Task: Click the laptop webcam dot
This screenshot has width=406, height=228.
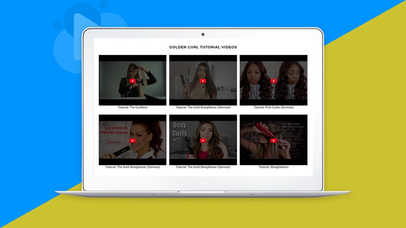Action: tap(203, 35)
